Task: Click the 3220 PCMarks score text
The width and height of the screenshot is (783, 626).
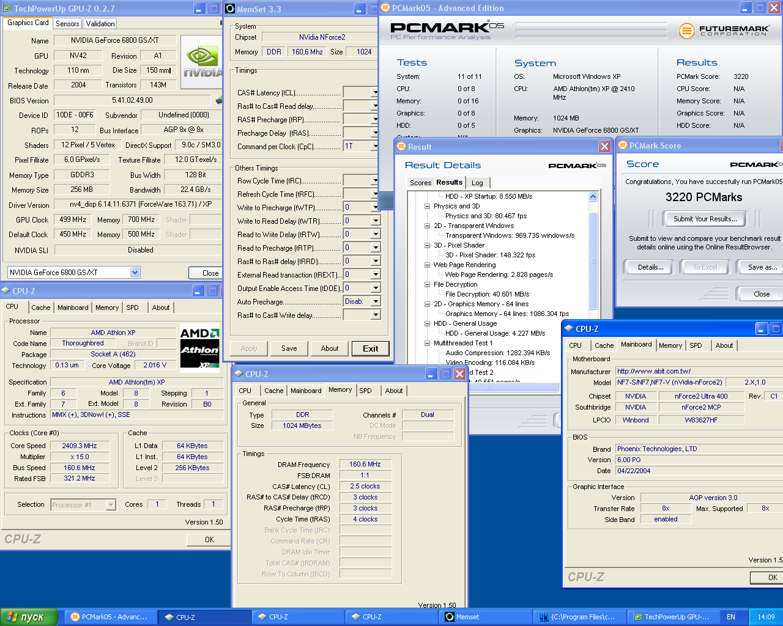Action: (x=704, y=197)
